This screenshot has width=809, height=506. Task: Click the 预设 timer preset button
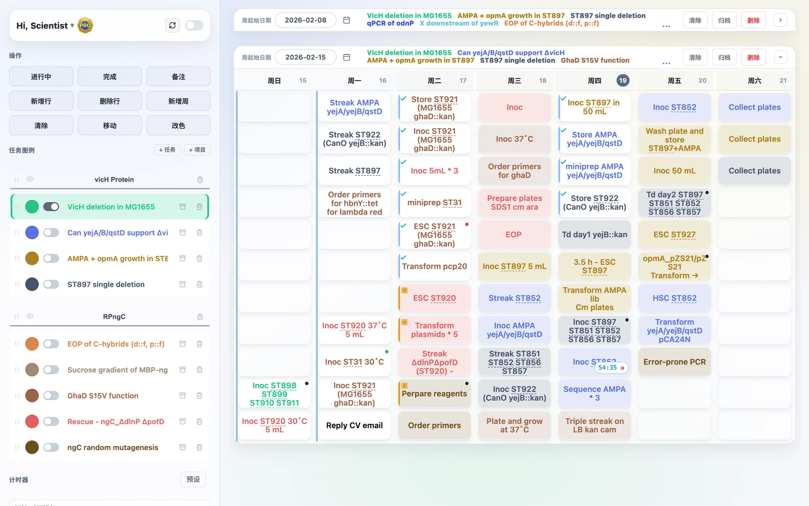point(193,479)
